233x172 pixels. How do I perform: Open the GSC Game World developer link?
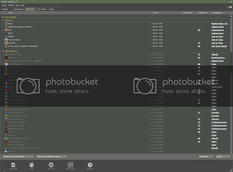pos(219,46)
